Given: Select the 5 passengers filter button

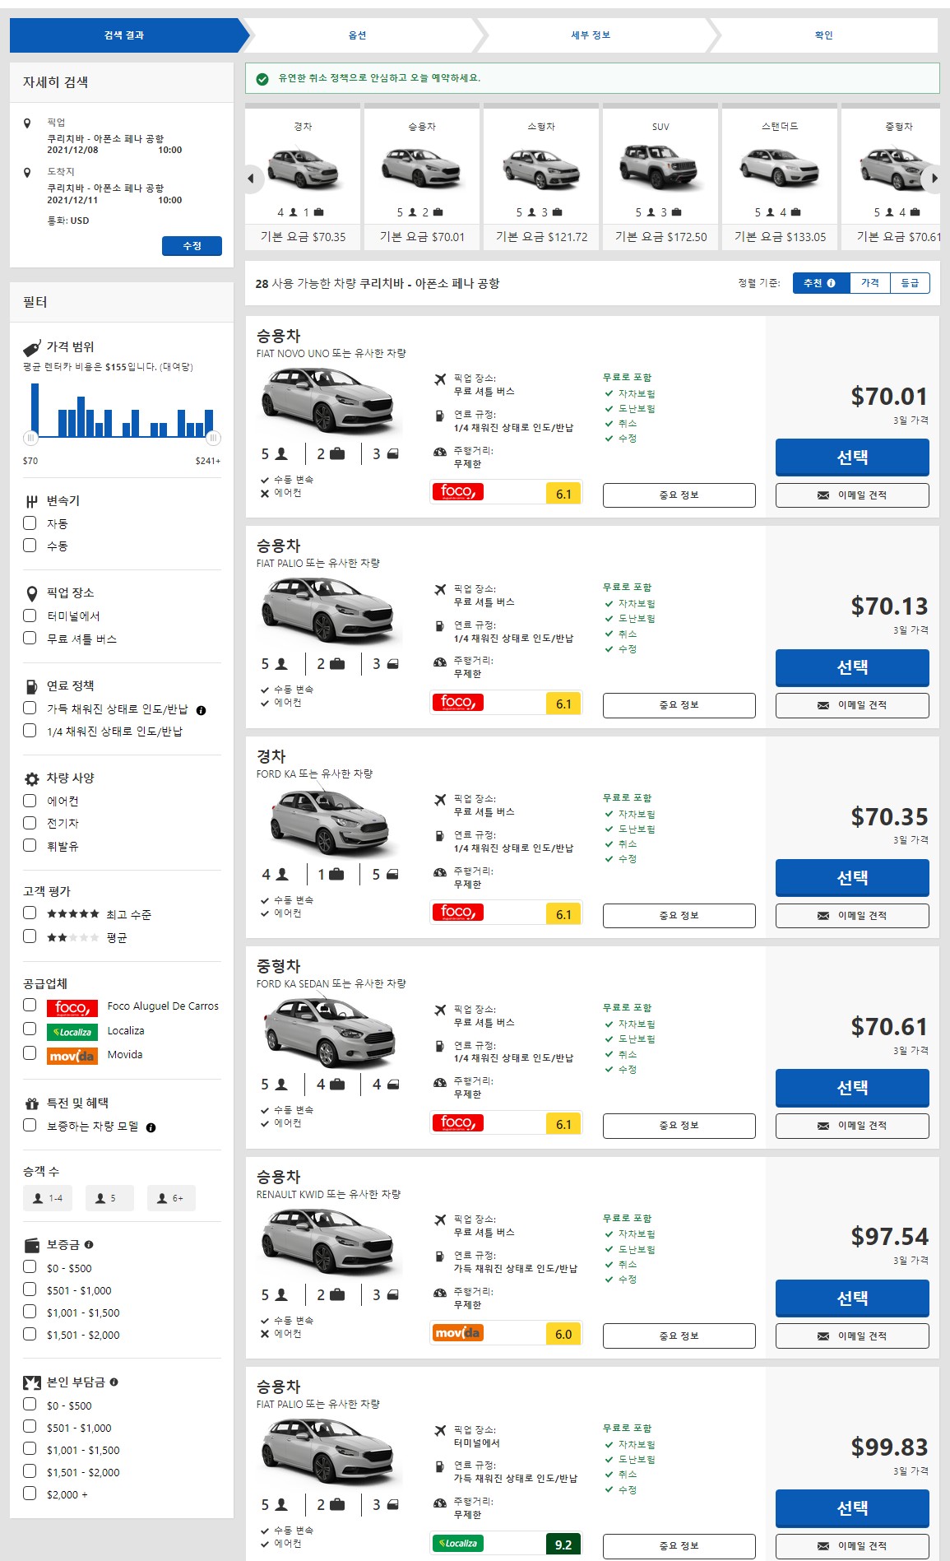Looking at the screenshot, I should pyautogui.click(x=109, y=1198).
